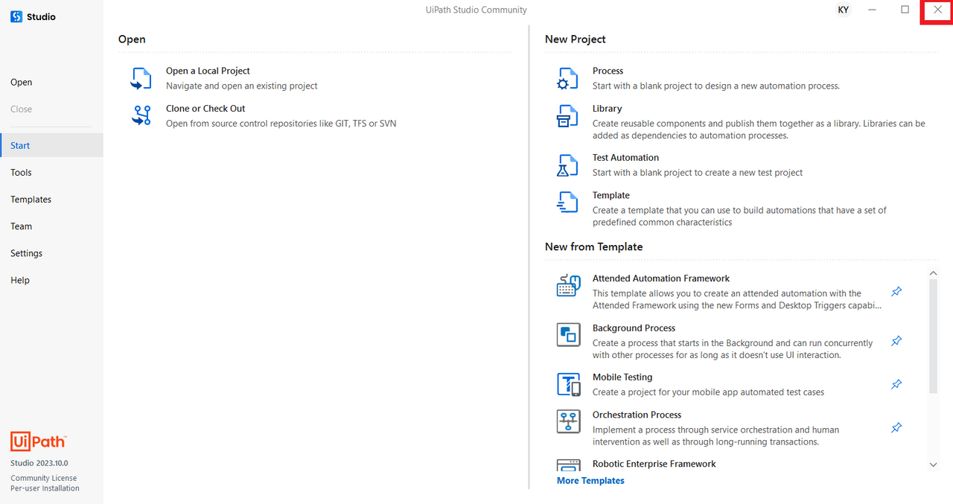Open the Team sidebar tab
Image resolution: width=953 pixels, height=504 pixels.
pos(51,226)
